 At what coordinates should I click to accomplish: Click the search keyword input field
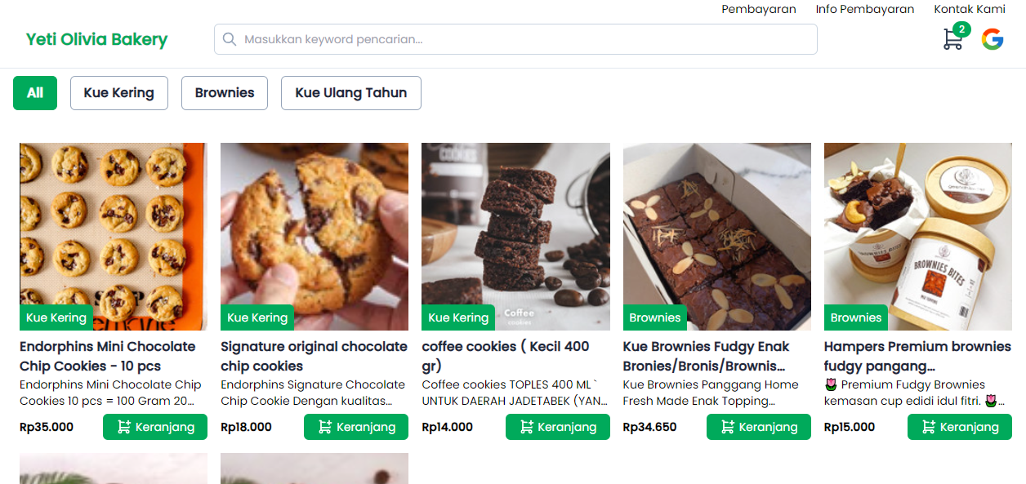[523, 39]
